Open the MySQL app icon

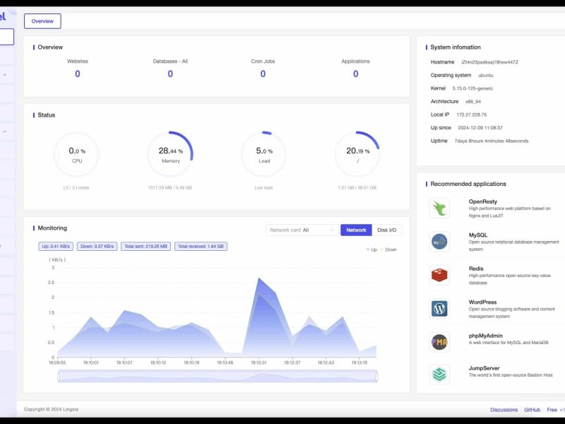[x=439, y=242]
